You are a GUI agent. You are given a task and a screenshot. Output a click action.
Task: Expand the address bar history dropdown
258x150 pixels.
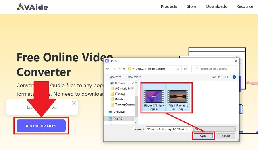pos(178,69)
